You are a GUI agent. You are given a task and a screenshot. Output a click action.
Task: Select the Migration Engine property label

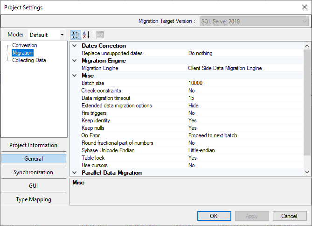(100, 68)
